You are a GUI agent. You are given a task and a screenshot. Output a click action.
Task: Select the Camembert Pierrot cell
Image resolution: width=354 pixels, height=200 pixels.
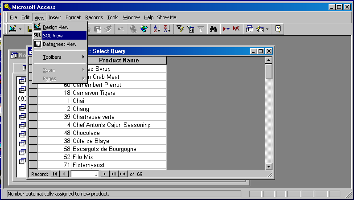point(119,85)
